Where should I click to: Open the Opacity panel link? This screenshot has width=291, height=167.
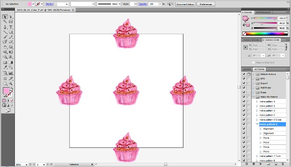143,4
